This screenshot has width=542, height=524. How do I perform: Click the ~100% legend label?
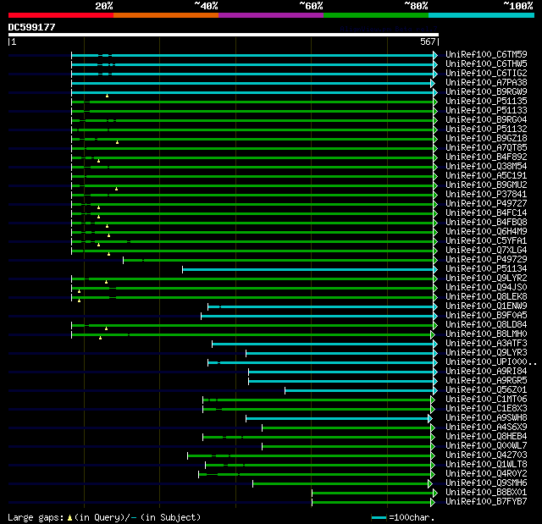click(x=518, y=6)
